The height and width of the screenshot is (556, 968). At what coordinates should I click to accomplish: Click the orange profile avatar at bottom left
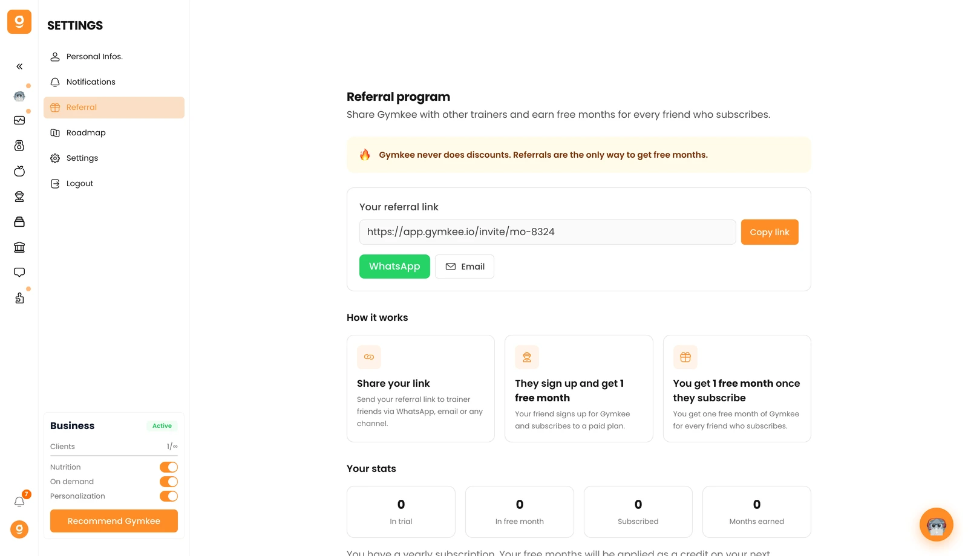point(19,529)
